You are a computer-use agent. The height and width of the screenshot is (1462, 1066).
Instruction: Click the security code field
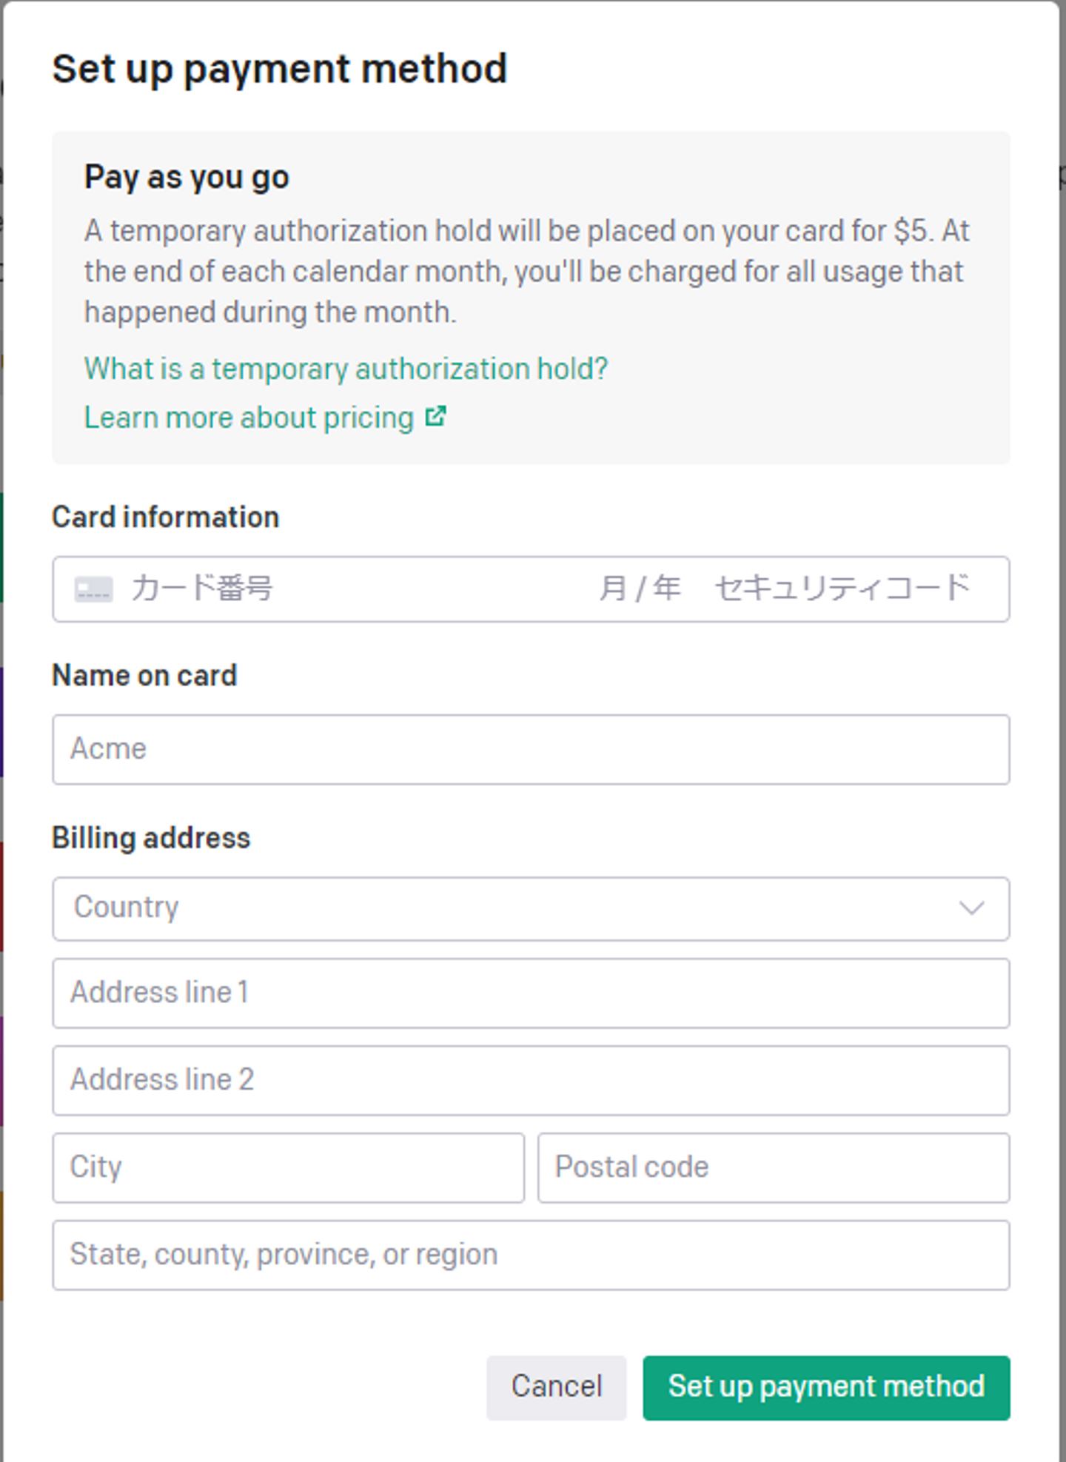[842, 589]
